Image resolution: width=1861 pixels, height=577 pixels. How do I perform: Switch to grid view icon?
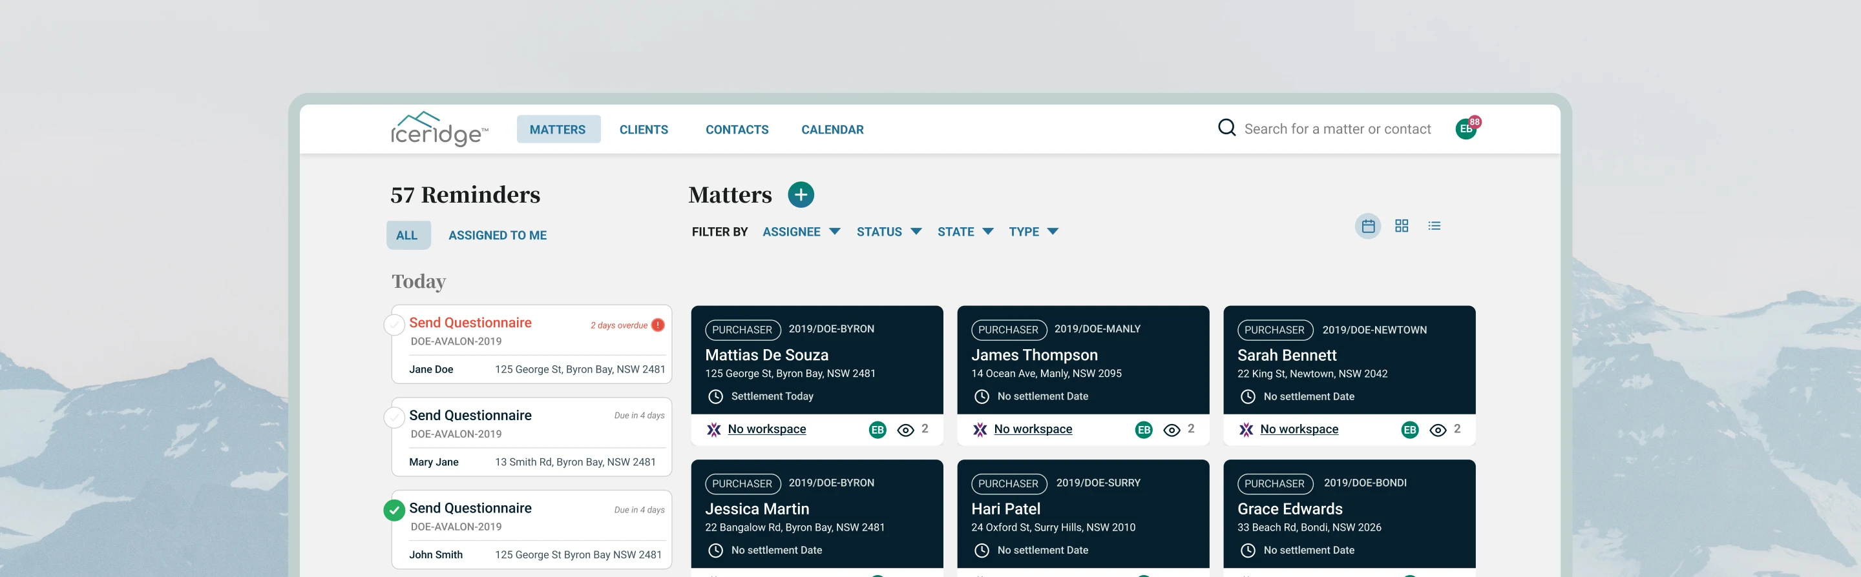pos(1402,226)
